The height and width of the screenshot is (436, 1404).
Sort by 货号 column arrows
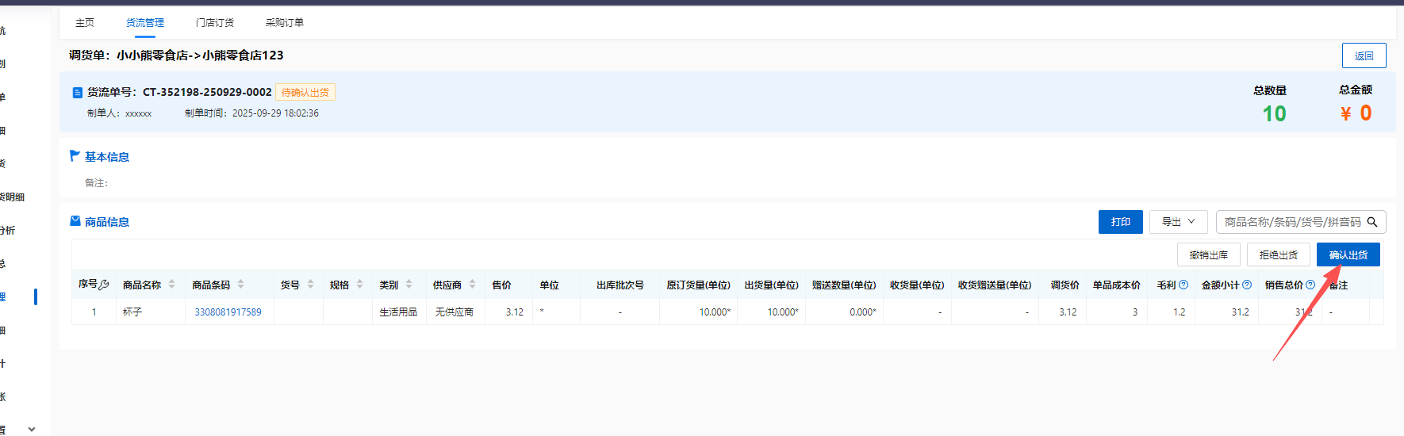[x=310, y=285]
